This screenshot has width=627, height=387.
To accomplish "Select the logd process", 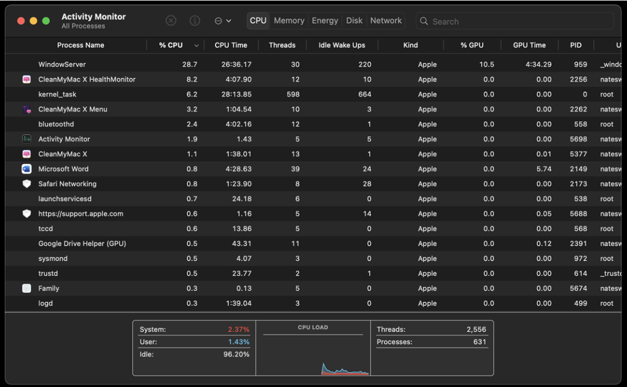I will 45,303.
